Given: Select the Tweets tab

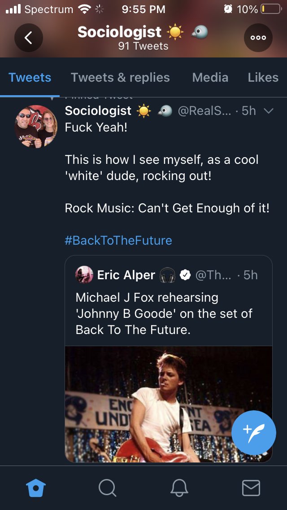Looking at the screenshot, I should pos(30,78).
